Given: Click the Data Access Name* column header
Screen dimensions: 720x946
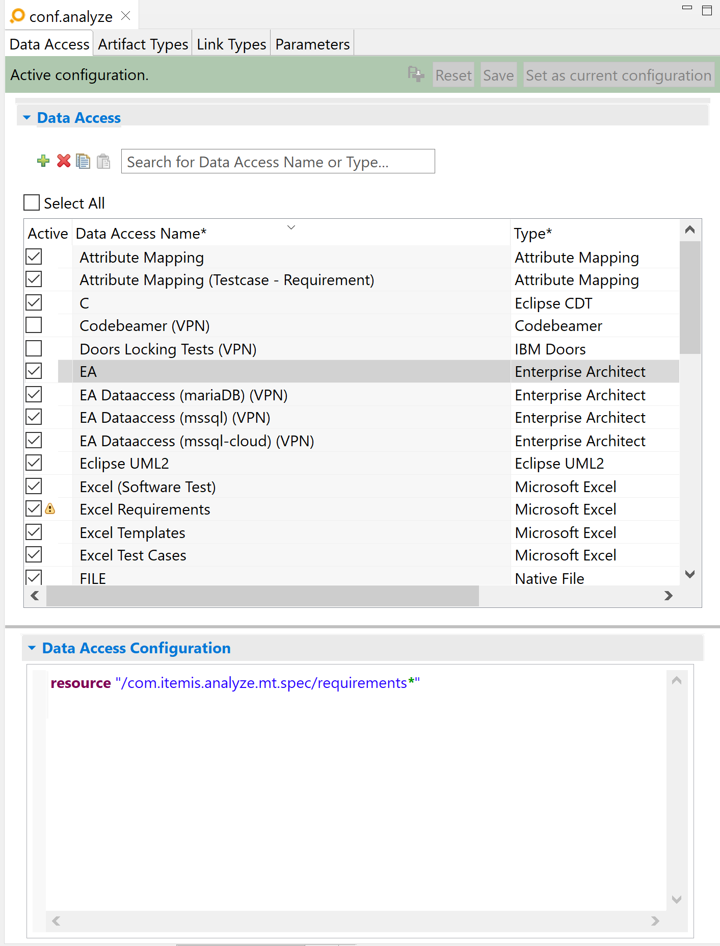Looking at the screenshot, I should pos(290,233).
